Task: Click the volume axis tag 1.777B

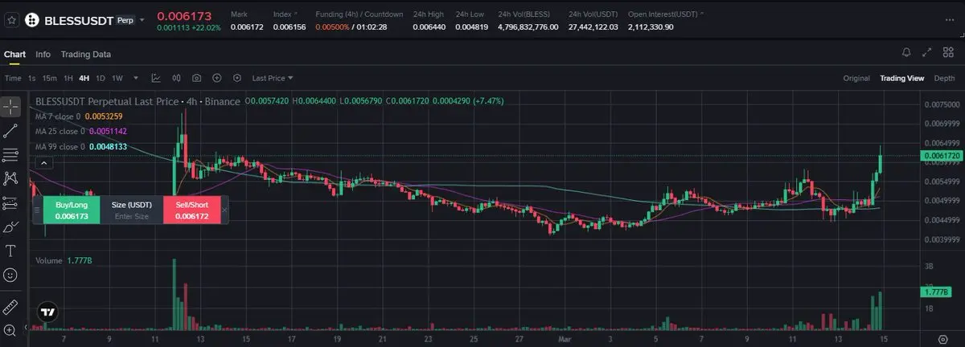Action: [x=938, y=292]
